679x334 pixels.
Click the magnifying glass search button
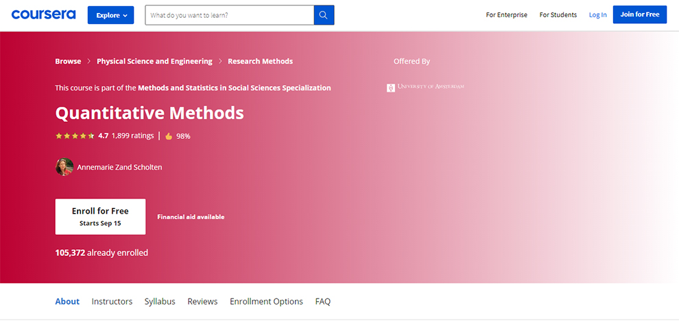[324, 15]
